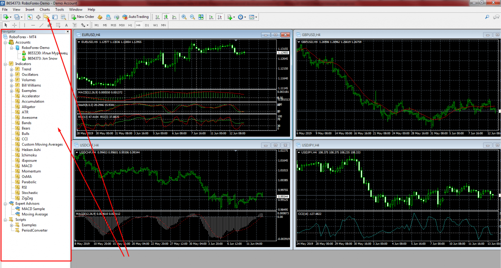Open the Window menu
Viewport: 501px width, 268px height.
click(x=76, y=10)
